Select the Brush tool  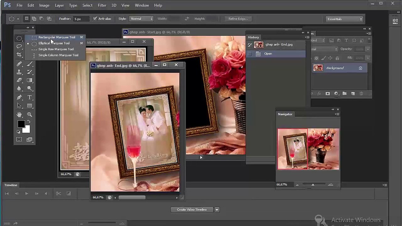[30, 64]
